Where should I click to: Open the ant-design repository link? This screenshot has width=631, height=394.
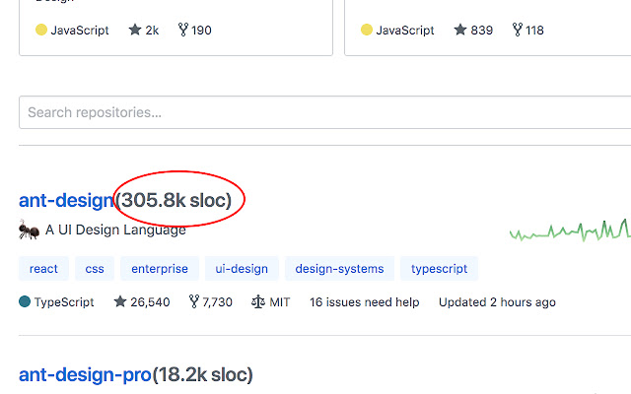[66, 200]
